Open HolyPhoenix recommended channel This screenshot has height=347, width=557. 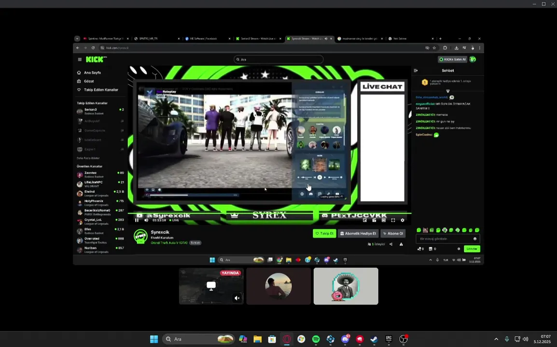pos(100,203)
